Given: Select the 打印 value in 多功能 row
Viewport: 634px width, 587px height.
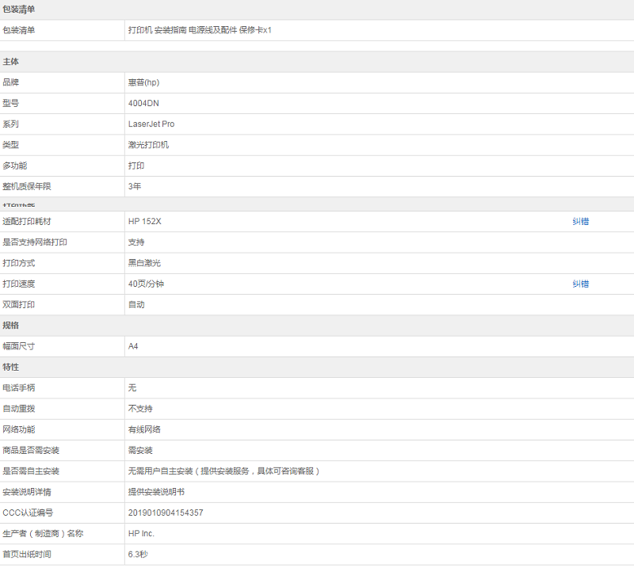Looking at the screenshot, I should 136,166.
